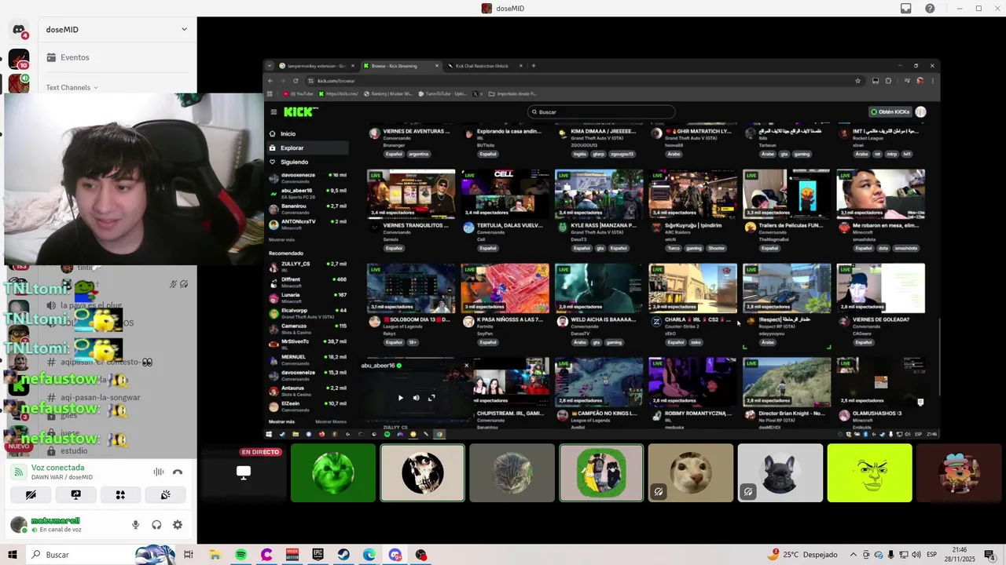Click the Kick Buscar search field
The image size is (1006, 565).
(601, 112)
